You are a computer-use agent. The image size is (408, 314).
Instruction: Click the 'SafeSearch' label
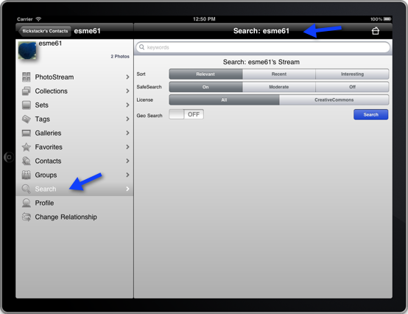[149, 87]
